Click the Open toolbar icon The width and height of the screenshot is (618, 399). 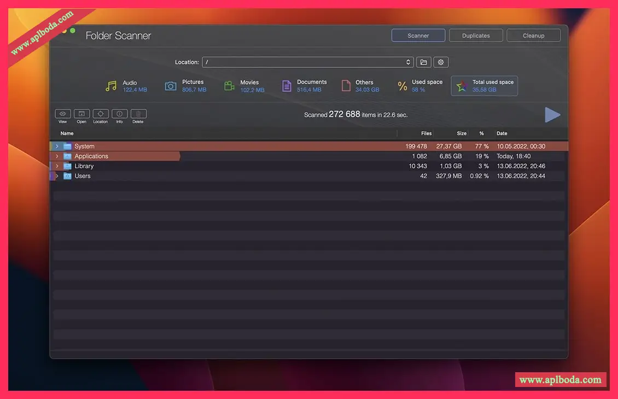(x=81, y=114)
